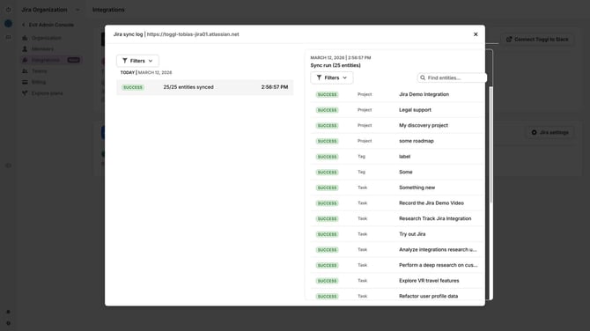
Task: Close the Jira sync log dialog
Action: pyautogui.click(x=476, y=34)
